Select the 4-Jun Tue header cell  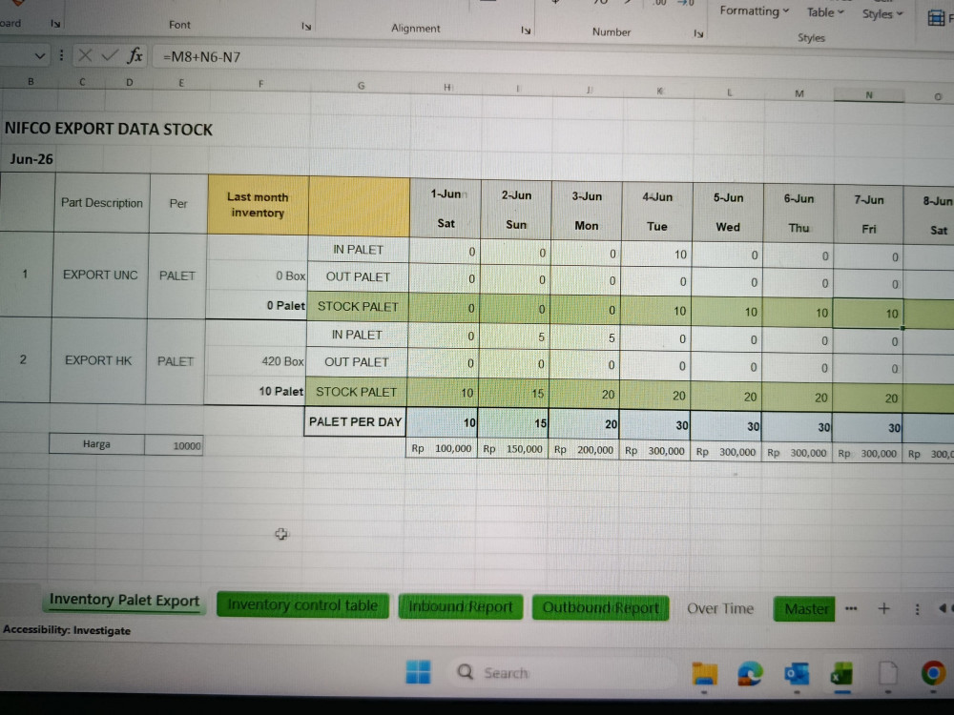[657, 212]
